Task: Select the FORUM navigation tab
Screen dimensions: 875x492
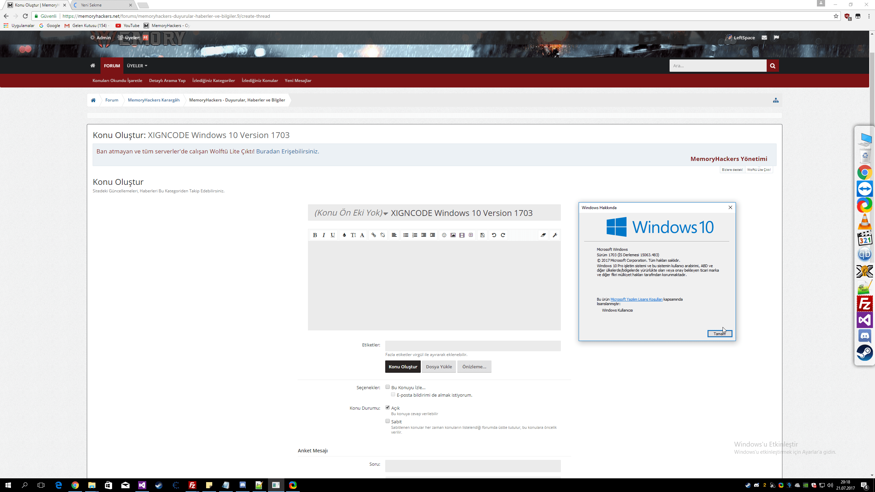Action: tap(112, 66)
